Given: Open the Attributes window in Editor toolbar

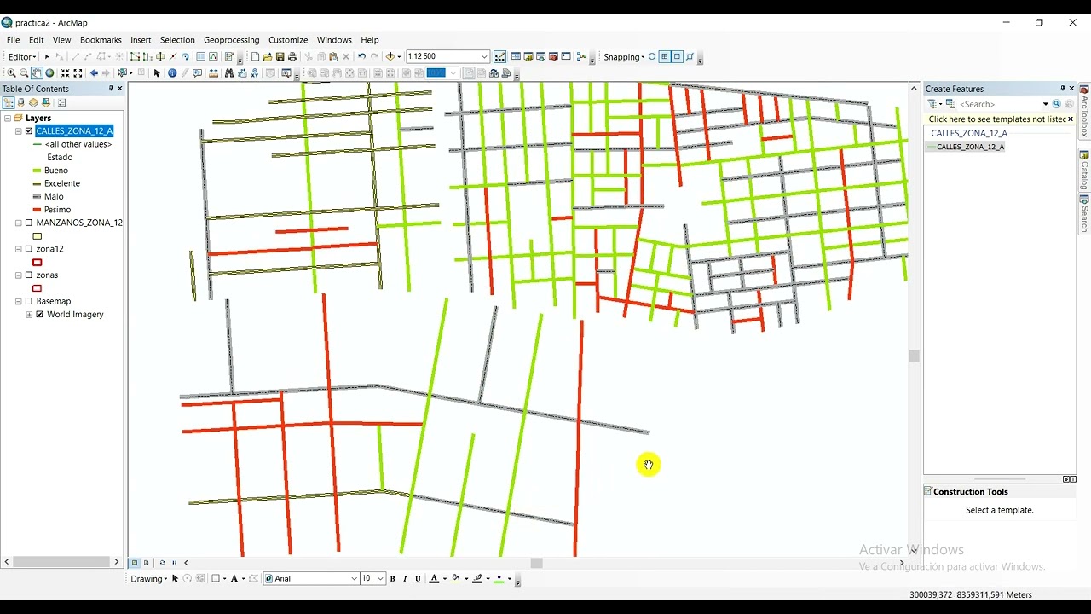Looking at the screenshot, I should pos(201,57).
